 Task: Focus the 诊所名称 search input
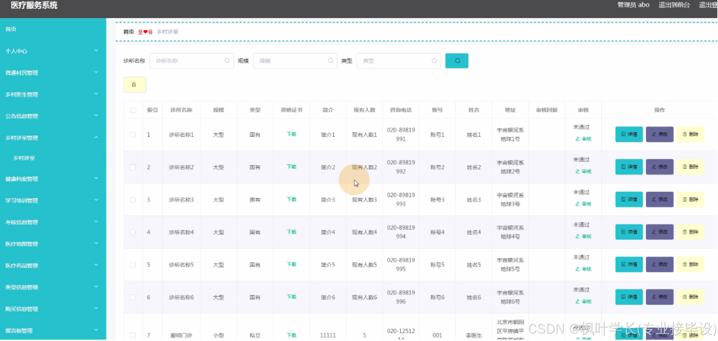pyautogui.click(x=192, y=61)
